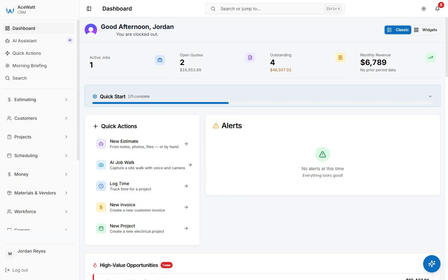Click the AI badge beside AI Assistant
The height and width of the screenshot is (280, 448).
point(70,40)
